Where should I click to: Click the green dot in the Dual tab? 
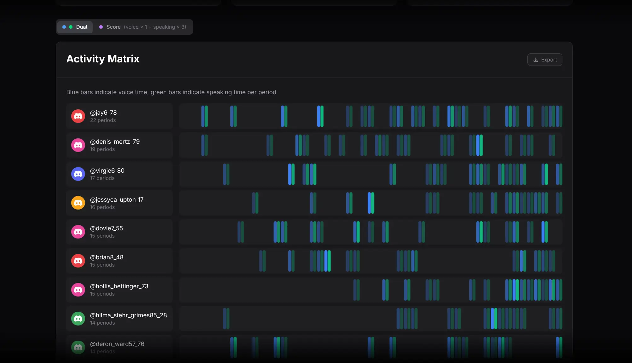71,27
